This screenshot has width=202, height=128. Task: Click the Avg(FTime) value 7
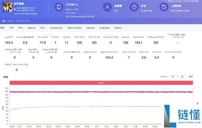point(129,58)
